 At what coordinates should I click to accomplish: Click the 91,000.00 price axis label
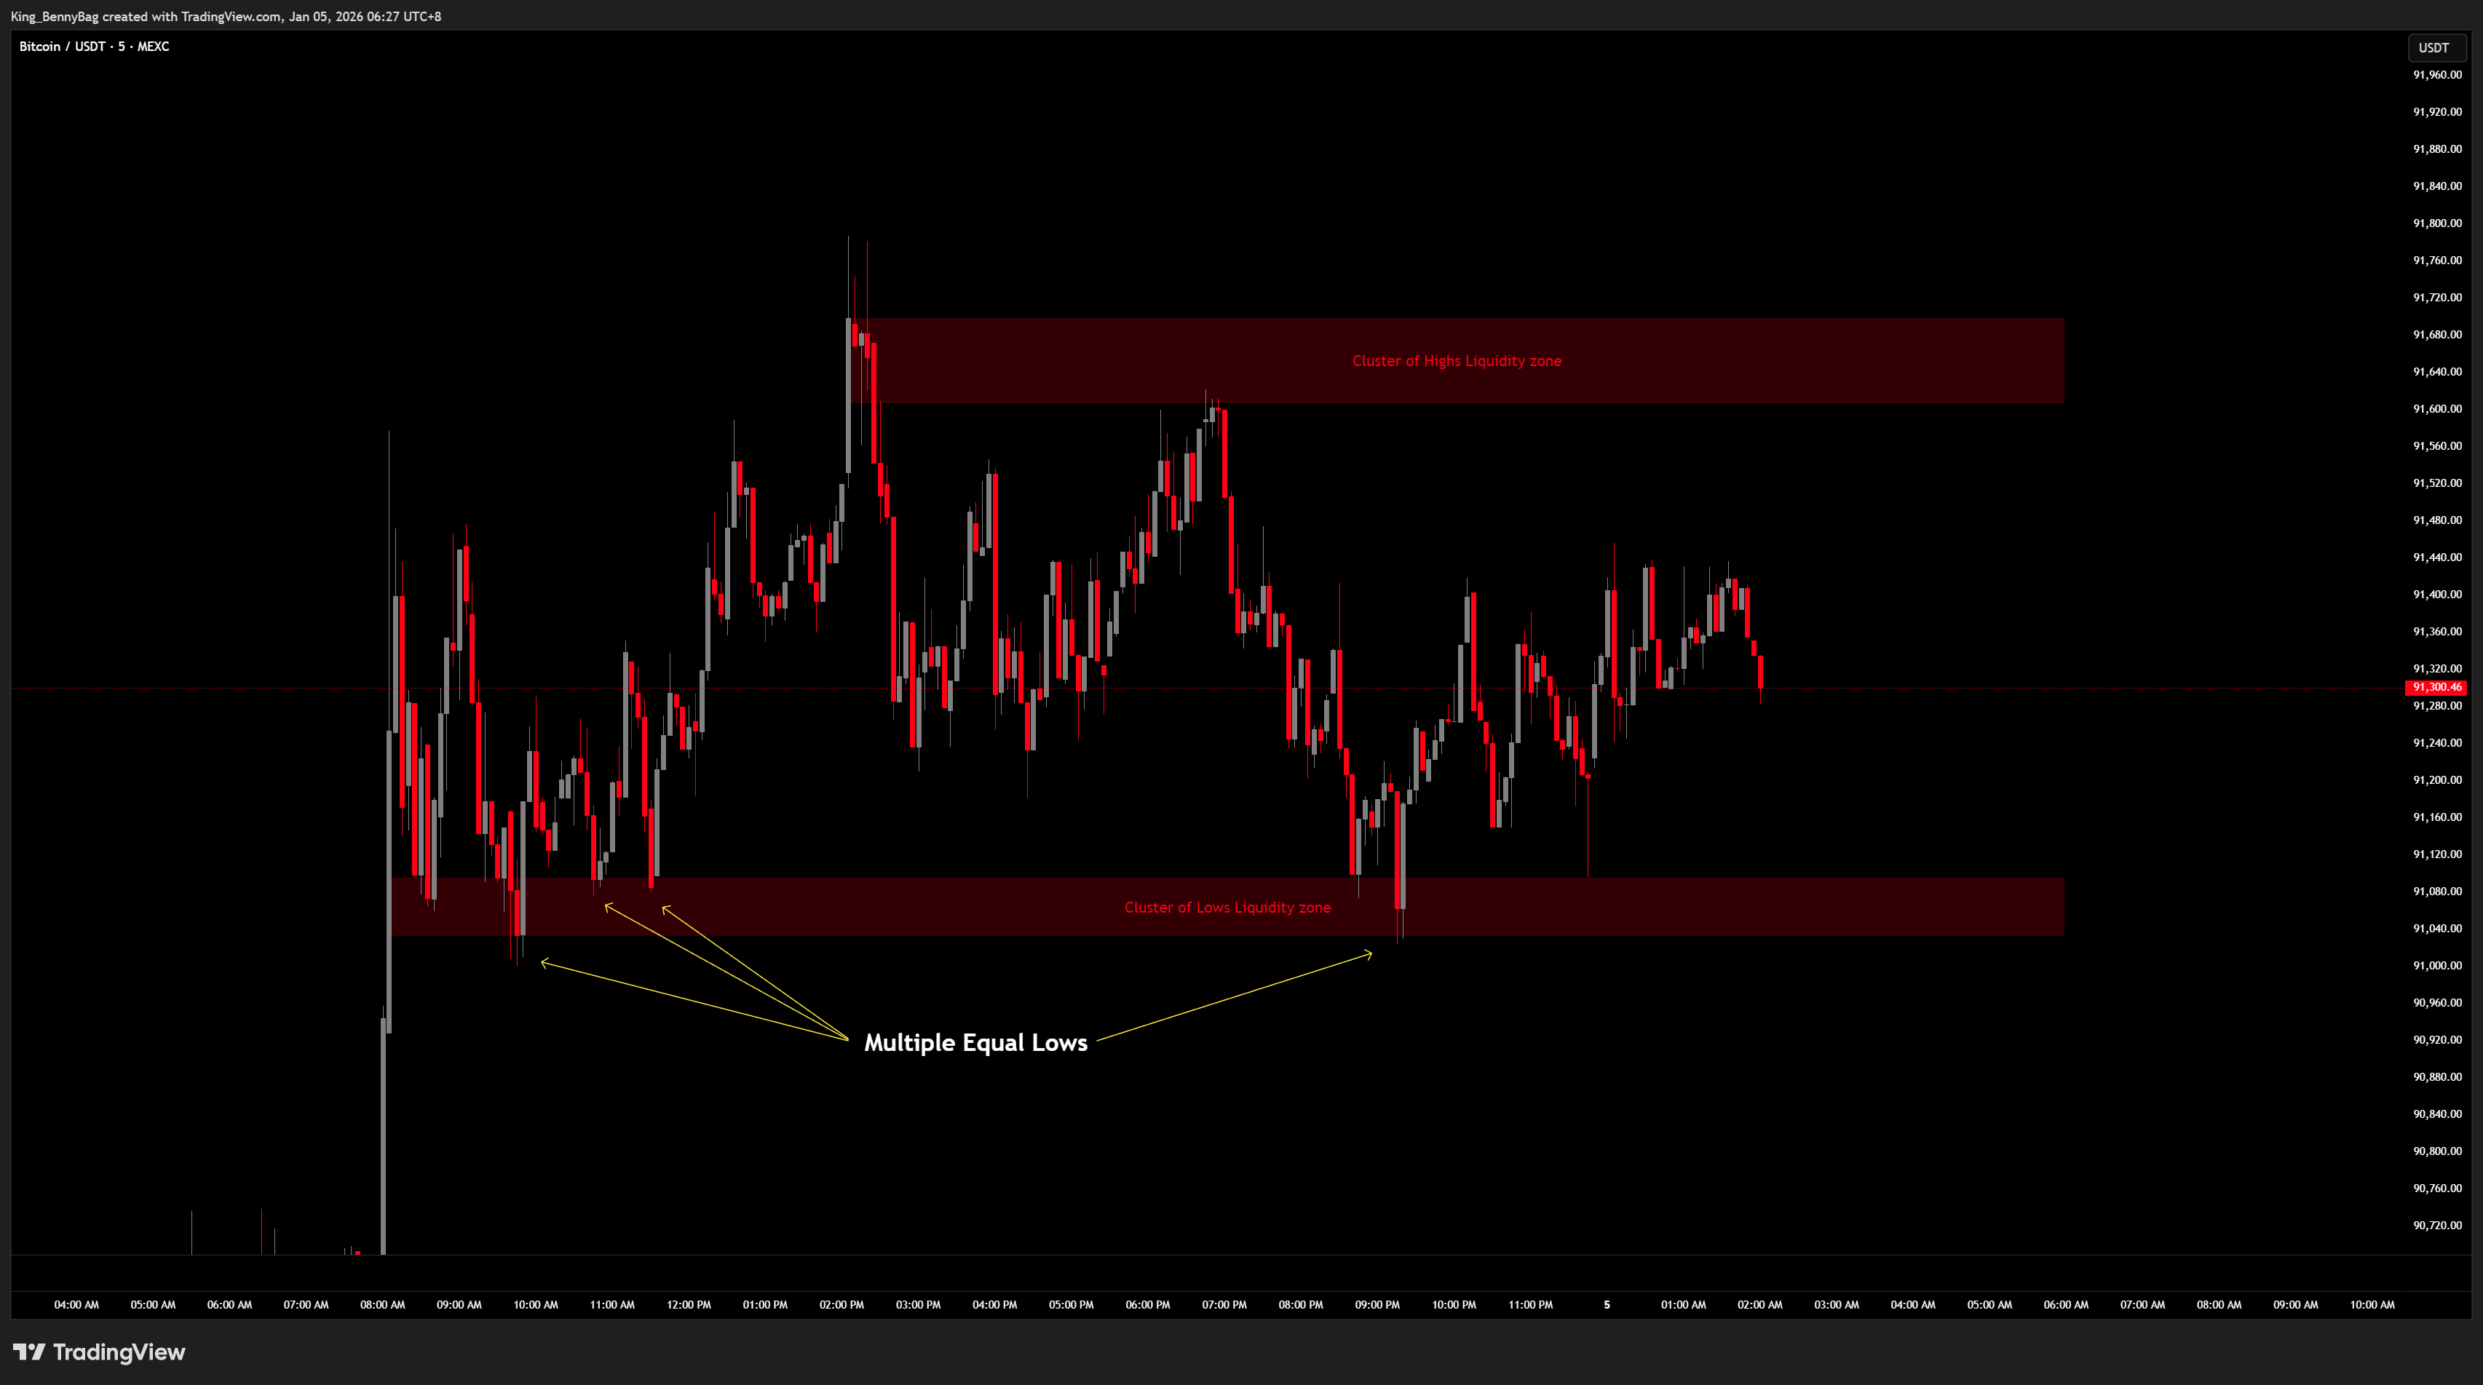tap(2436, 966)
